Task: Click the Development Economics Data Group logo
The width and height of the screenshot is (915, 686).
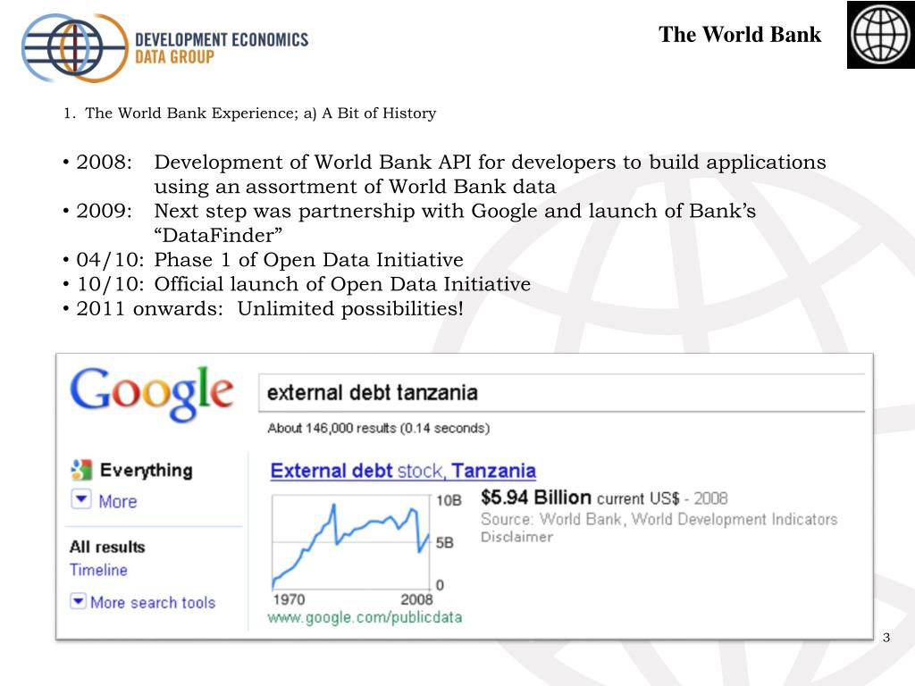Action: [x=164, y=48]
